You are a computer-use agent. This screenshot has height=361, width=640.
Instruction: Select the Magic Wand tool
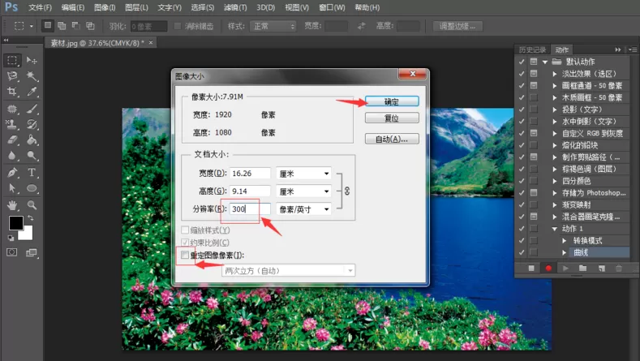(32, 76)
